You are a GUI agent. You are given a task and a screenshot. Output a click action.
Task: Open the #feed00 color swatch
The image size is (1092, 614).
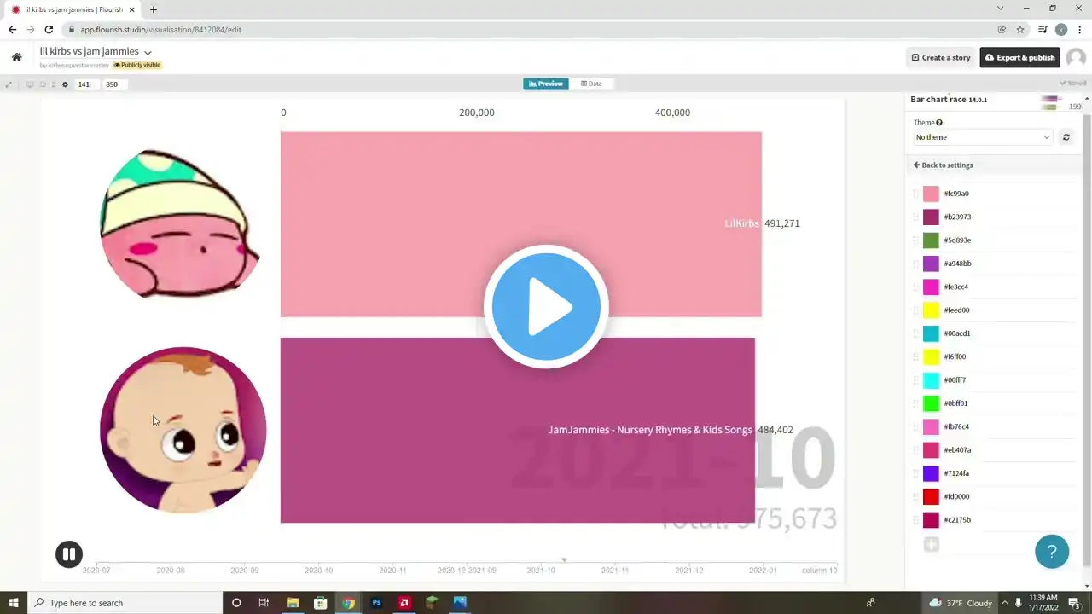click(931, 310)
